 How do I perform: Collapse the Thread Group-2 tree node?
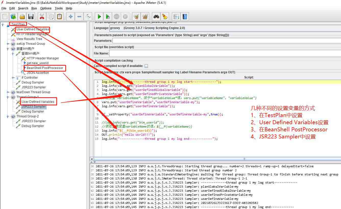pyautogui.click(x=8, y=116)
